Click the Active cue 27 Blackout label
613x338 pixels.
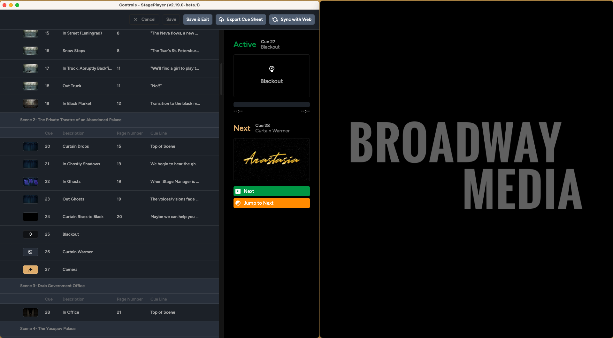[x=270, y=44]
